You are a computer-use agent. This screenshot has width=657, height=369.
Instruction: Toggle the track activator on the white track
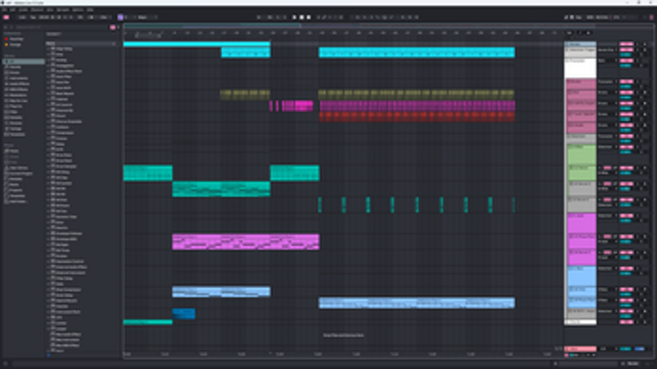[x=626, y=61]
